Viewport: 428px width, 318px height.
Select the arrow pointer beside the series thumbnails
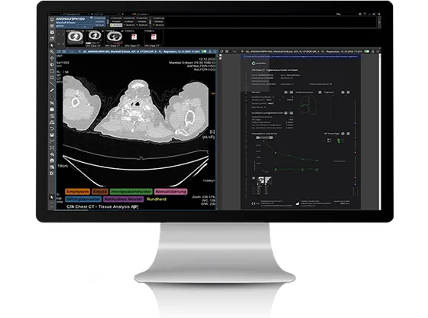[x=52, y=45]
